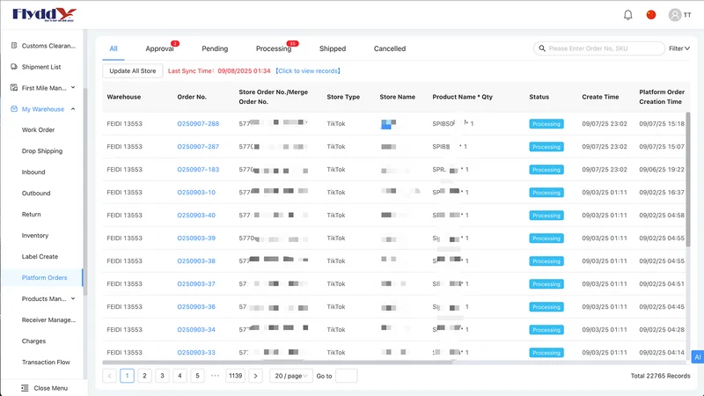Open order O250907-183
The image size is (704, 396).
(x=198, y=169)
